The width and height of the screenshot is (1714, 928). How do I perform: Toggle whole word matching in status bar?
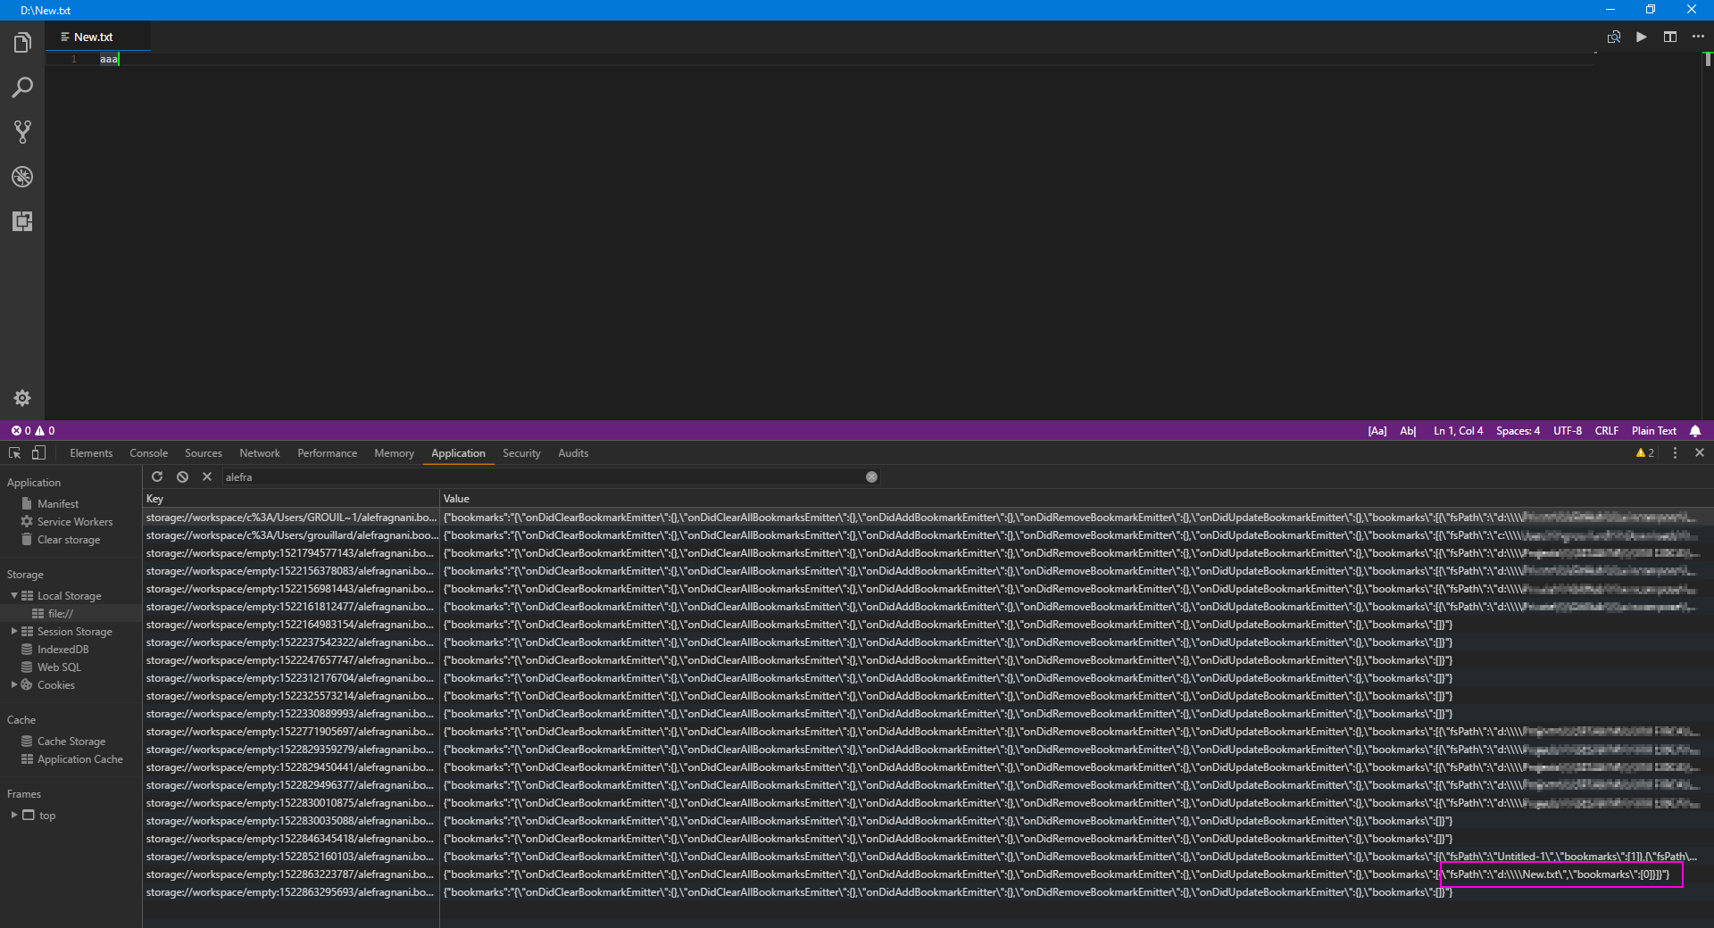(x=1408, y=430)
